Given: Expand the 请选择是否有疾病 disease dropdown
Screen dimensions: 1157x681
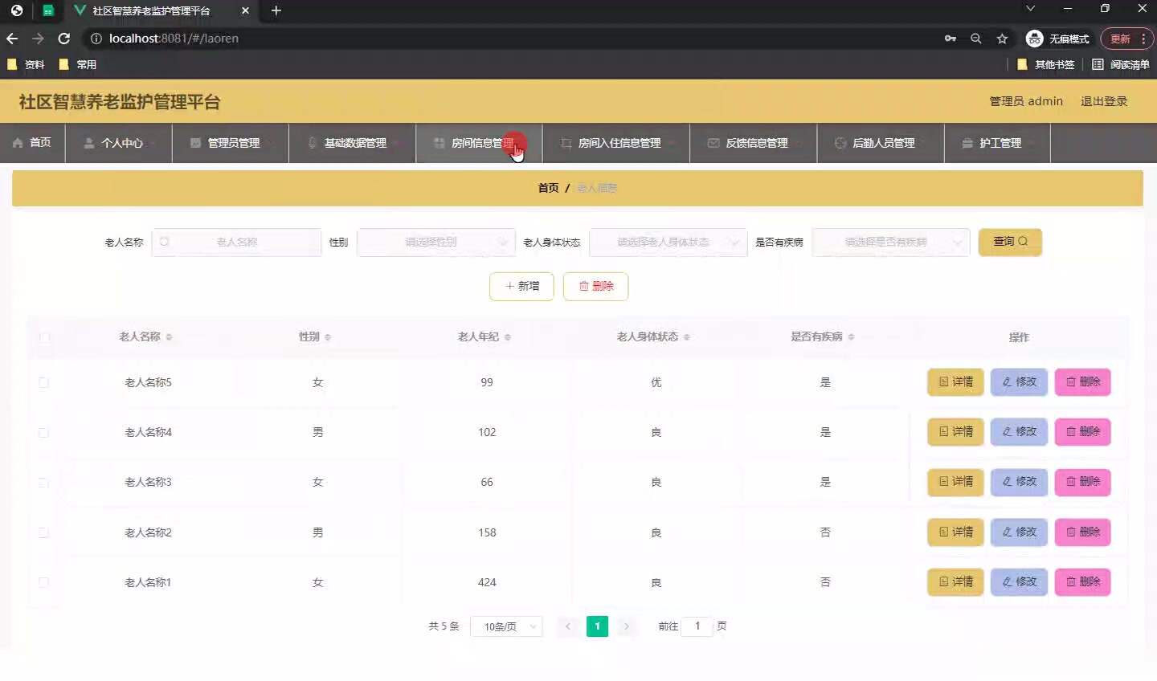Looking at the screenshot, I should click(x=890, y=242).
